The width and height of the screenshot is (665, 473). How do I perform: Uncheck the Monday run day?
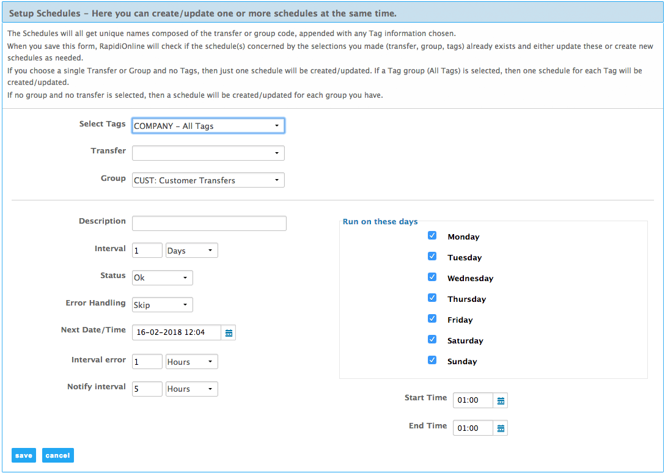point(432,235)
